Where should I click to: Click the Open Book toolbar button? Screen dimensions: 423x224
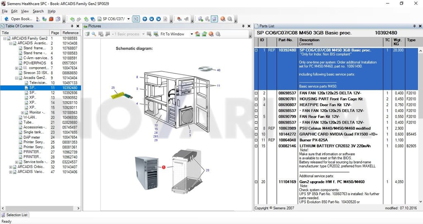coord(18,19)
